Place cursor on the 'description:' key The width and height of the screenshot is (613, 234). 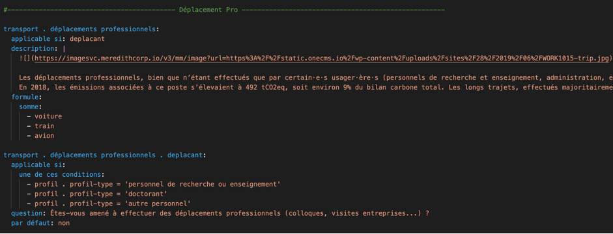click(x=34, y=49)
